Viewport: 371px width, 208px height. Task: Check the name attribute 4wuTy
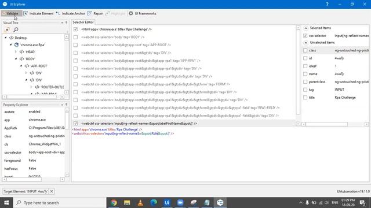(x=305, y=74)
